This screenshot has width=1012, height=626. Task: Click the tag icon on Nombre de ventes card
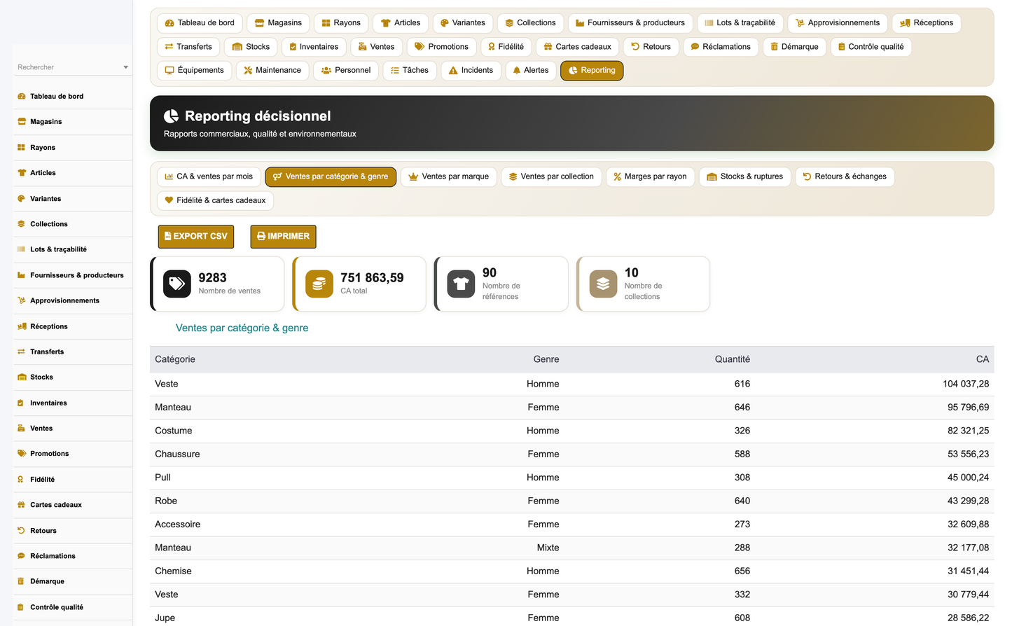click(x=177, y=284)
